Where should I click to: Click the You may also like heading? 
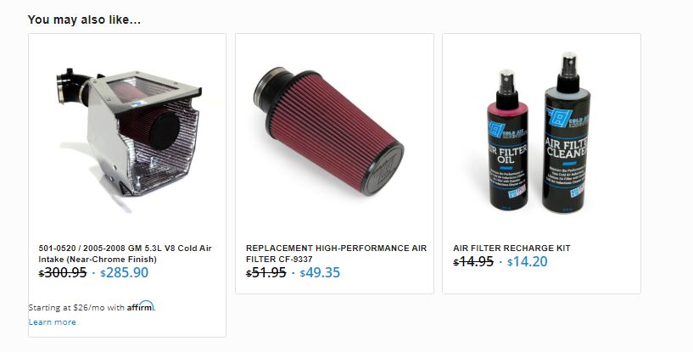[x=84, y=20]
